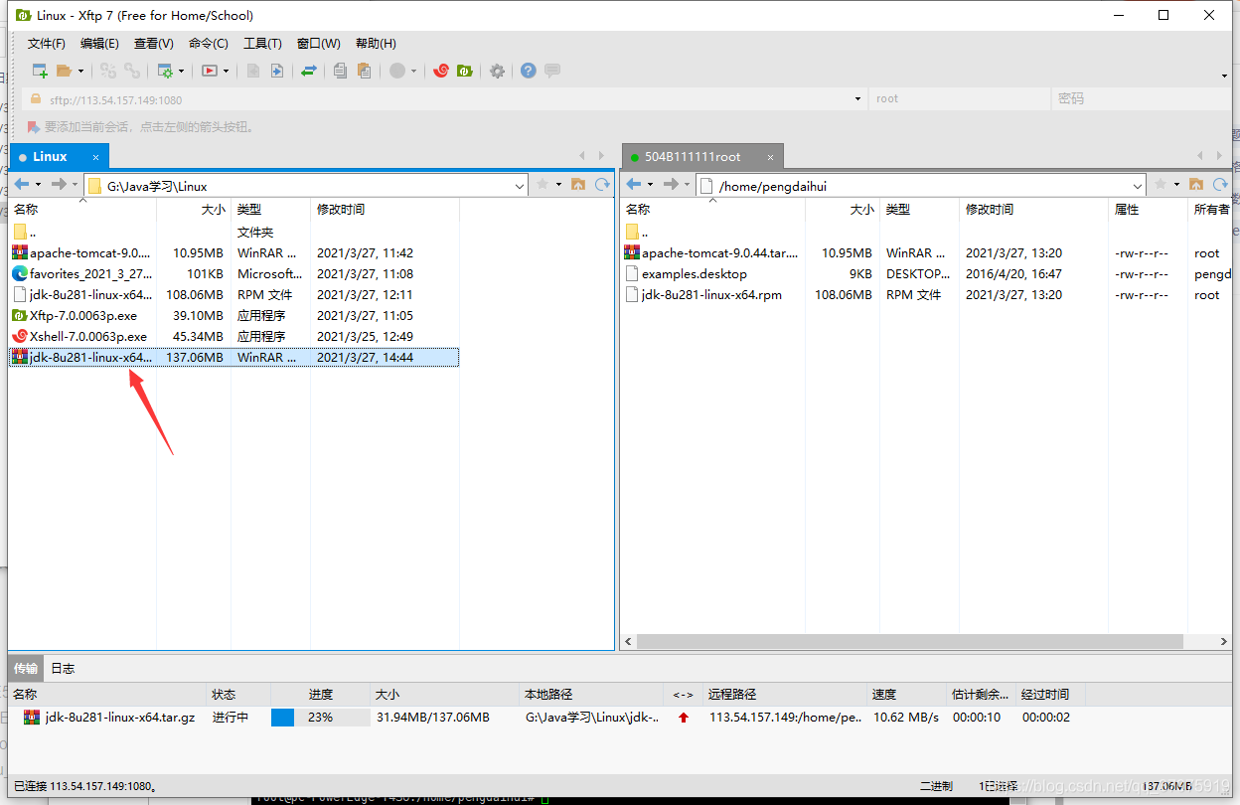Image resolution: width=1240 pixels, height=805 pixels.
Task: Click the synchronize green-blue arrows icon
Action: [x=309, y=71]
